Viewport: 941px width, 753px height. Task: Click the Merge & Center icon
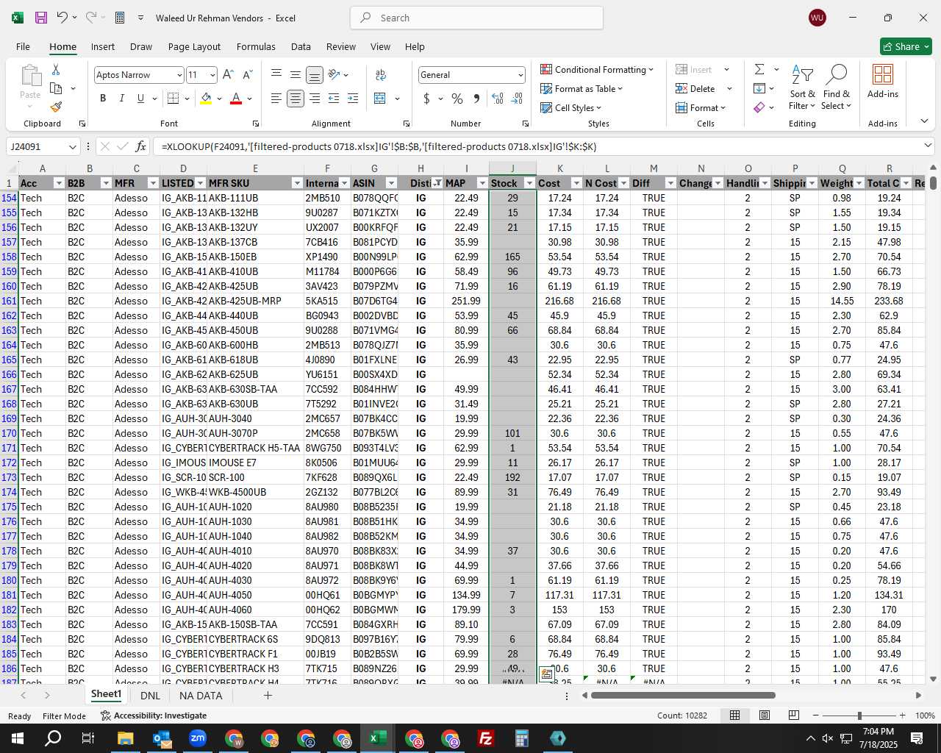[x=380, y=99]
